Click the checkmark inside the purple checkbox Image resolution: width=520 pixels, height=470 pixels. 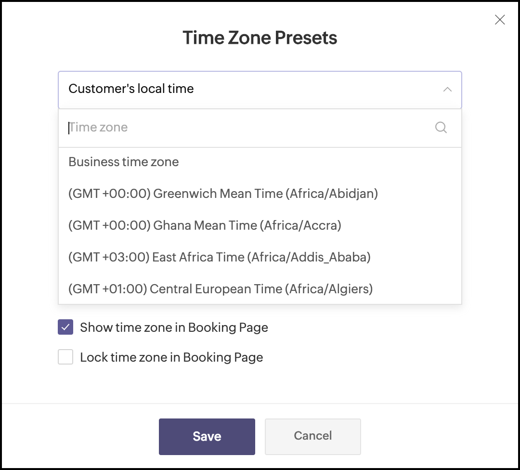[x=65, y=327]
